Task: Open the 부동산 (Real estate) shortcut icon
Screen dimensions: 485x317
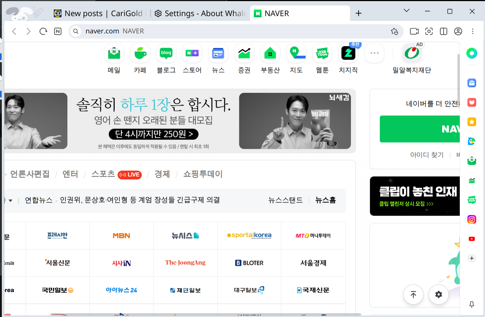Action: pos(270,54)
